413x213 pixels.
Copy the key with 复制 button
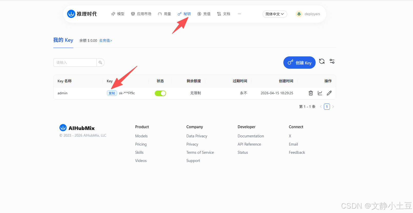click(x=112, y=93)
